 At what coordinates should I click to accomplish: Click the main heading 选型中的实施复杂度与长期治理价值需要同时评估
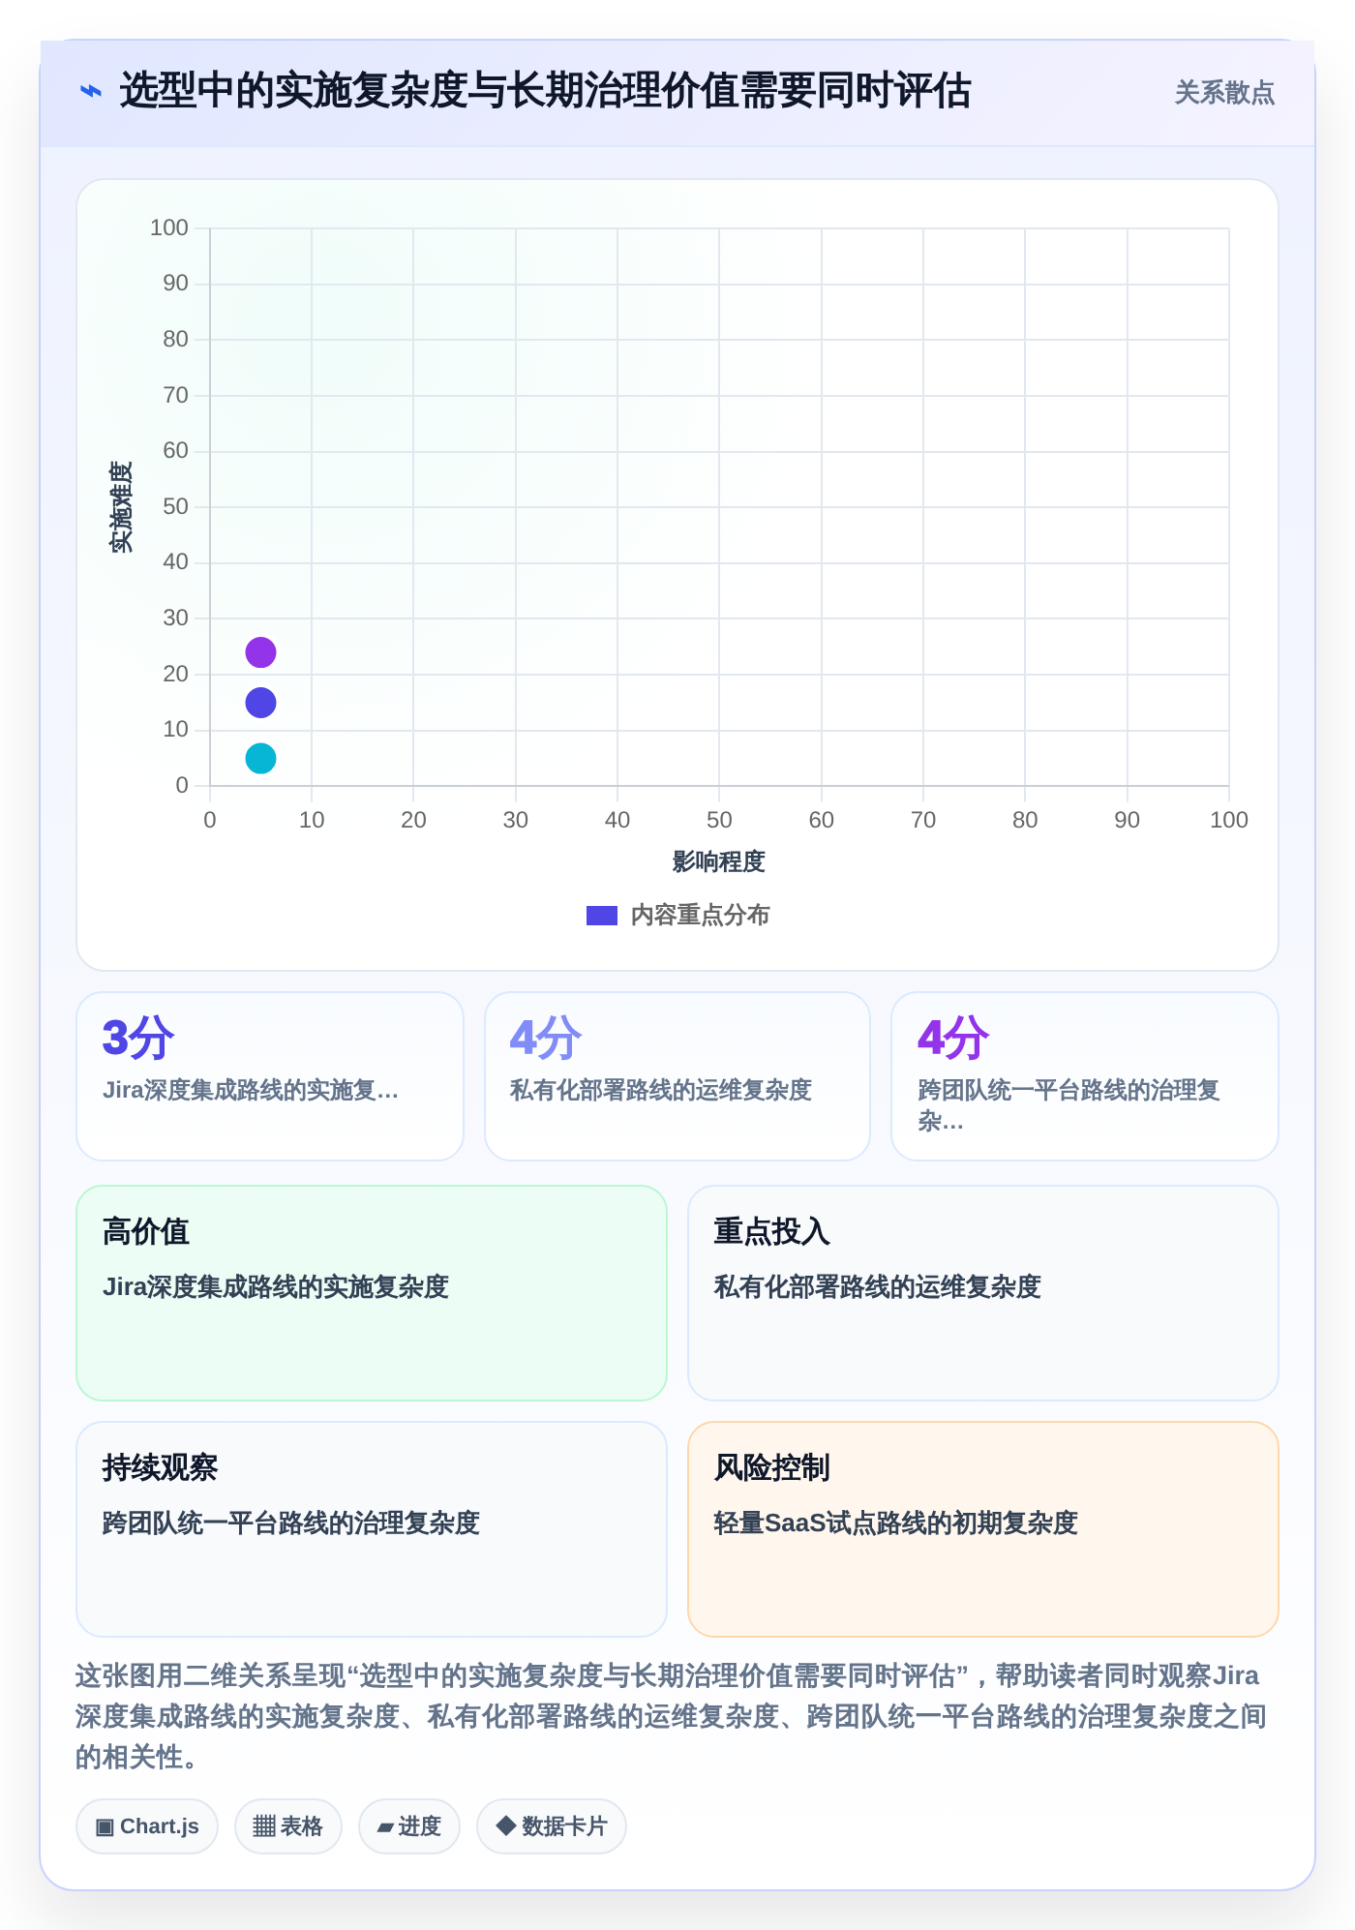click(x=545, y=92)
